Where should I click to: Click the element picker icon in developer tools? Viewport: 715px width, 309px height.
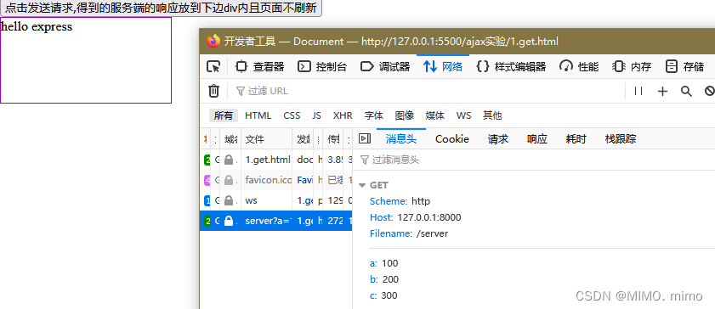(213, 67)
